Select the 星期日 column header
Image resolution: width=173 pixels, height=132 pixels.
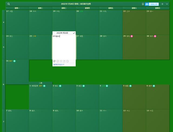(158, 8)
